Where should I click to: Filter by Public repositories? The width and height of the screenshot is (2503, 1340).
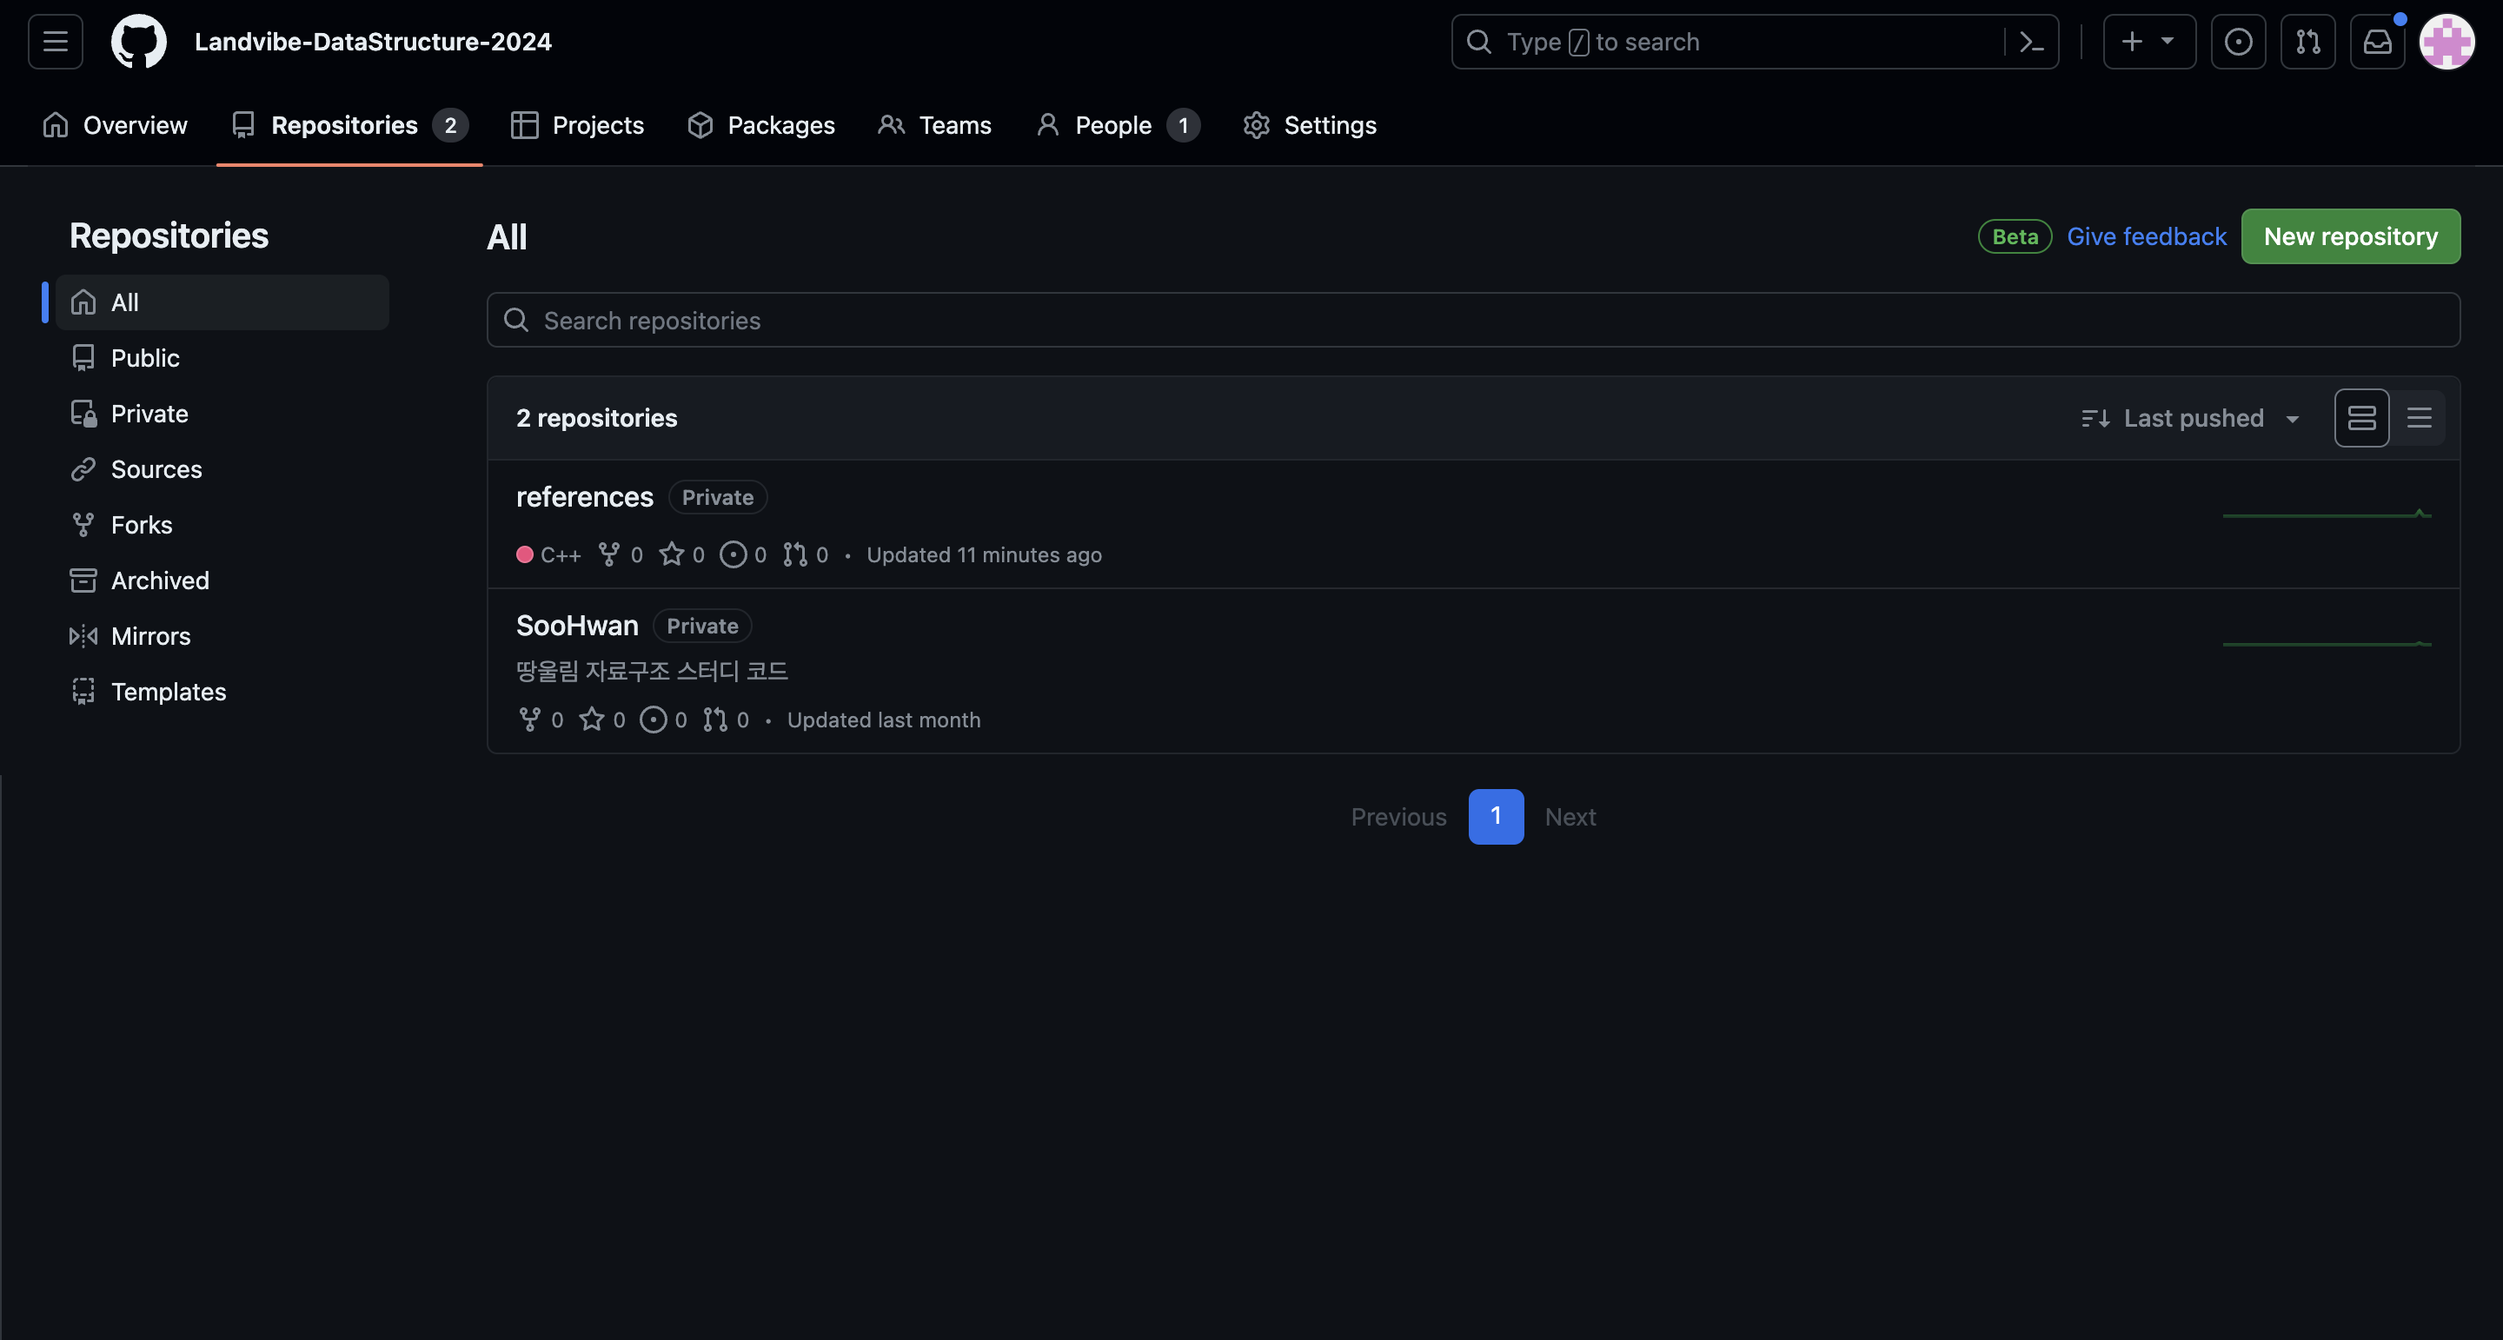pyautogui.click(x=222, y=357)
